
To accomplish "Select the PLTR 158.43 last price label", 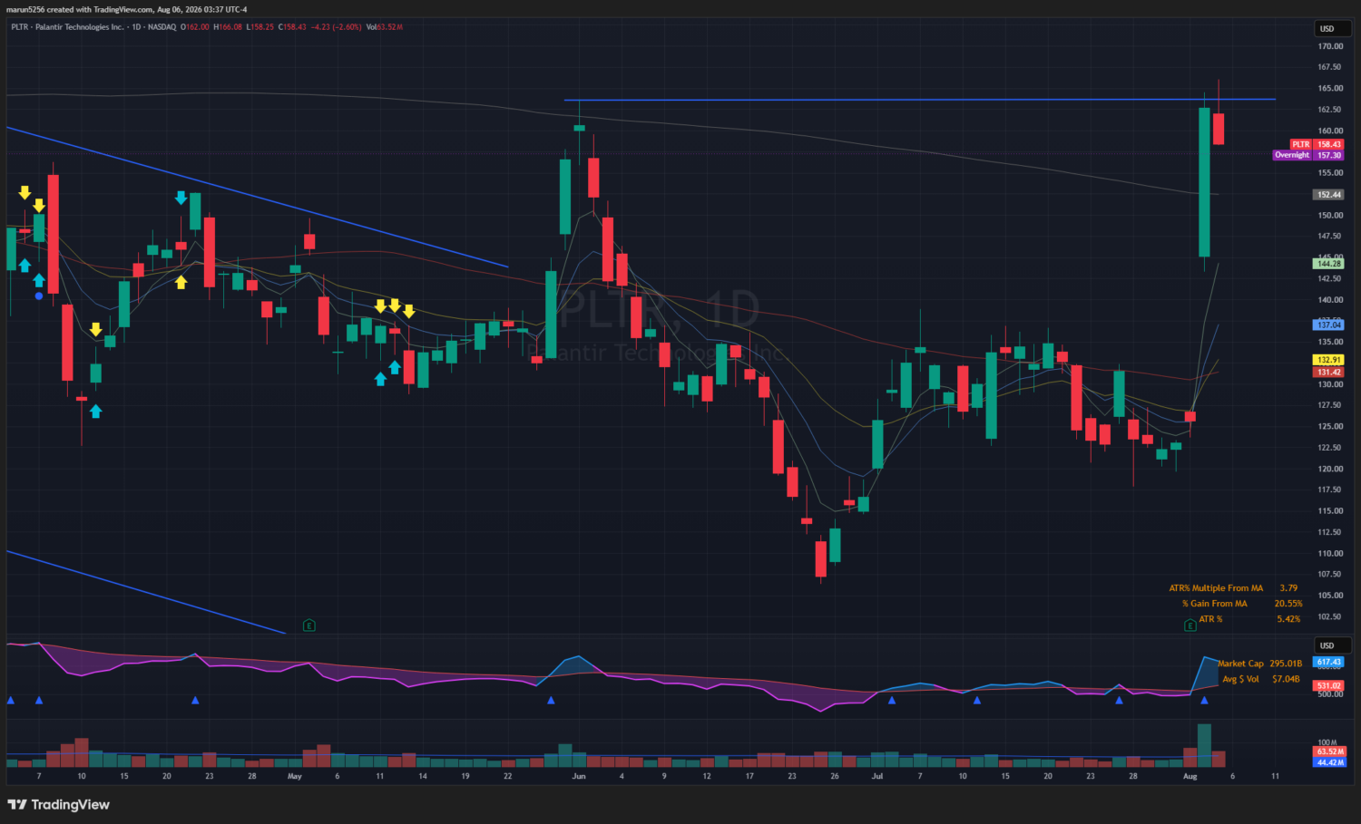I will (x=1317, y=144).
